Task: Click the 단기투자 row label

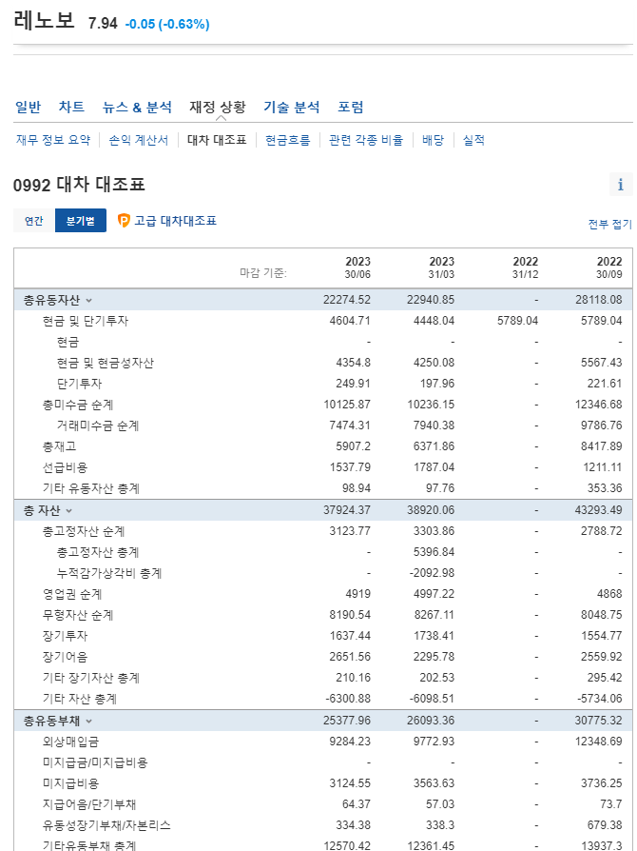Action: click(x=79, y=384)
